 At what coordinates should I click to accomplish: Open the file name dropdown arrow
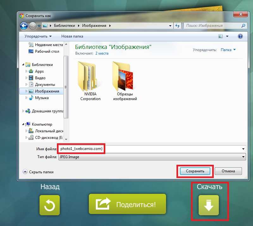(x=243, y=149)
